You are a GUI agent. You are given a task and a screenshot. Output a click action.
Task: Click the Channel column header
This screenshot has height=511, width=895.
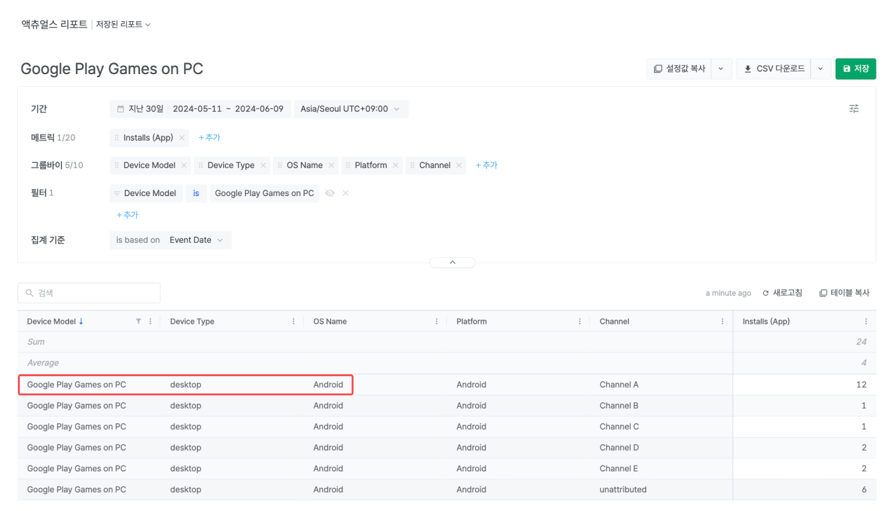tap(614, 321)
